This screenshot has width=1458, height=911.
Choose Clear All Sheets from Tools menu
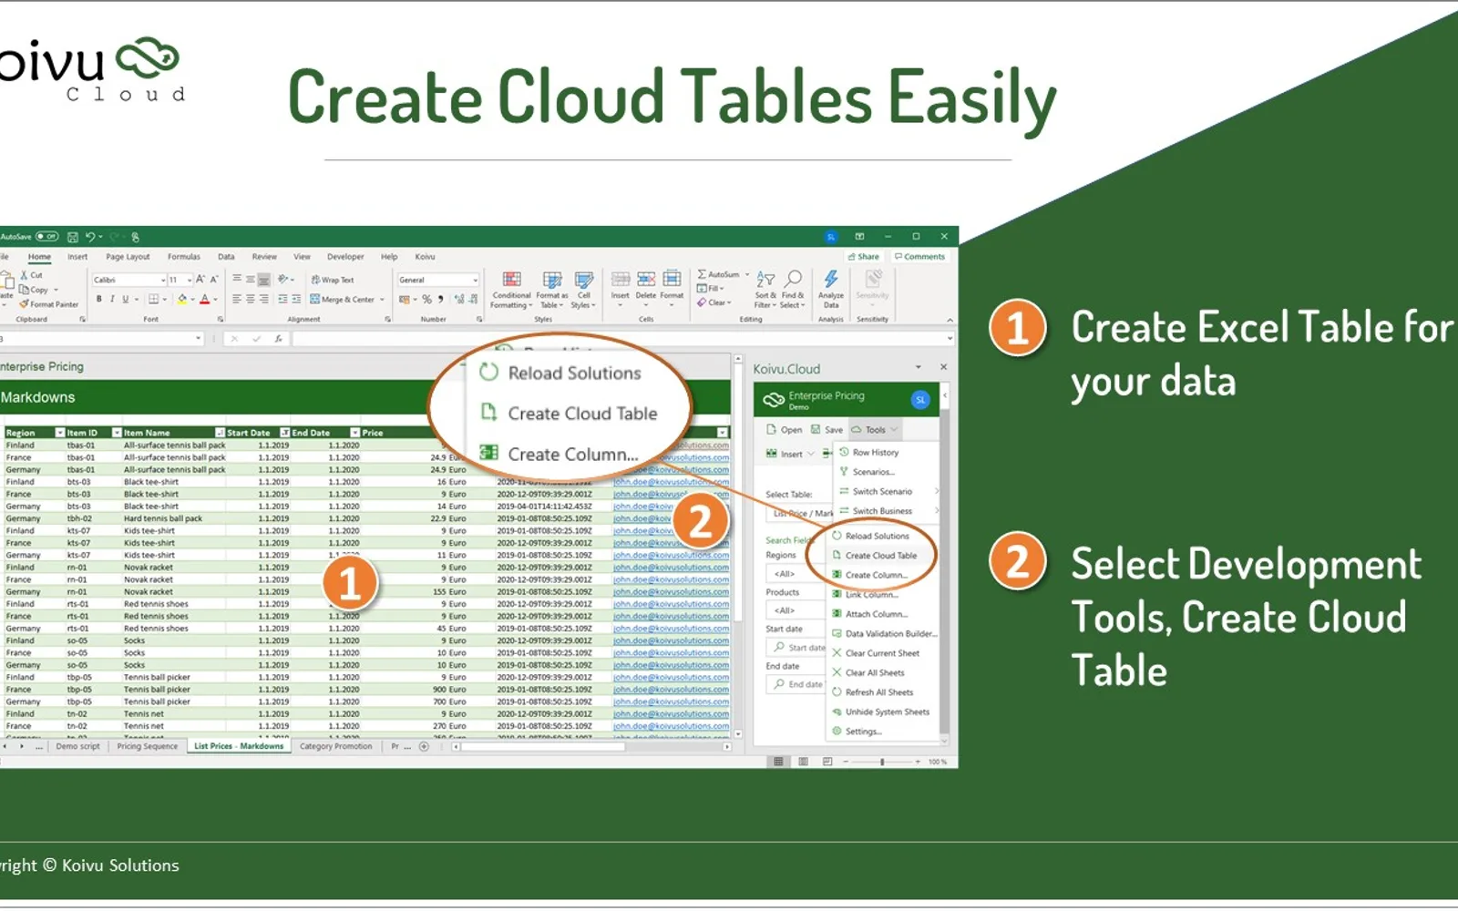(x=875, y=673)
